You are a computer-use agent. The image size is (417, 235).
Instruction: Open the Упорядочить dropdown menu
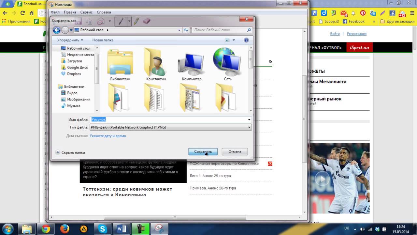[70, 40]
